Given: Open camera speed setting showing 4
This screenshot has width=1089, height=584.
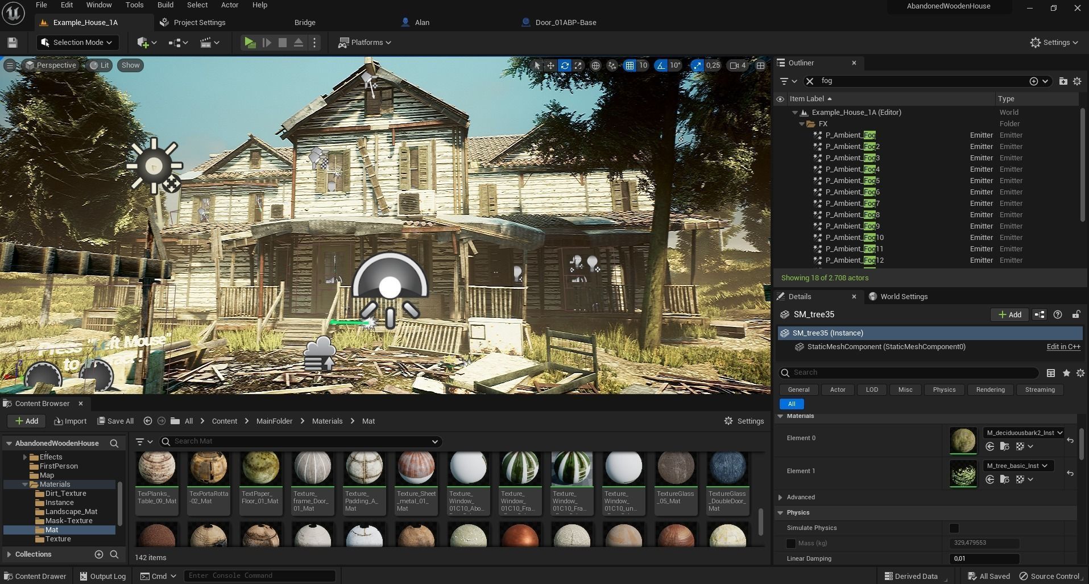Looking at the screenshot, I should (x=738, y=65).
